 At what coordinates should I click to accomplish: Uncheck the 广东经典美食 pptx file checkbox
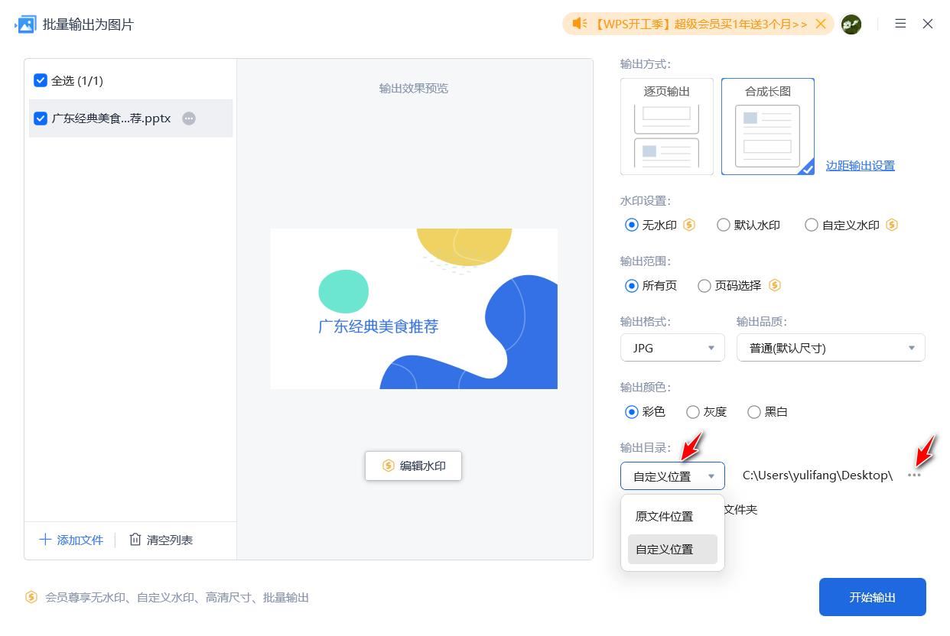click(x=41, y=118)
